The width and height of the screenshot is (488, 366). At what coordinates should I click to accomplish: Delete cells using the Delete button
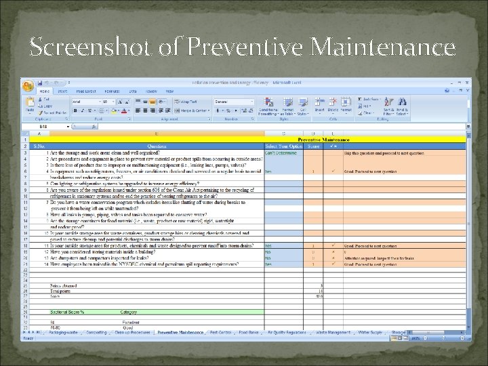(x=333, y=105)
